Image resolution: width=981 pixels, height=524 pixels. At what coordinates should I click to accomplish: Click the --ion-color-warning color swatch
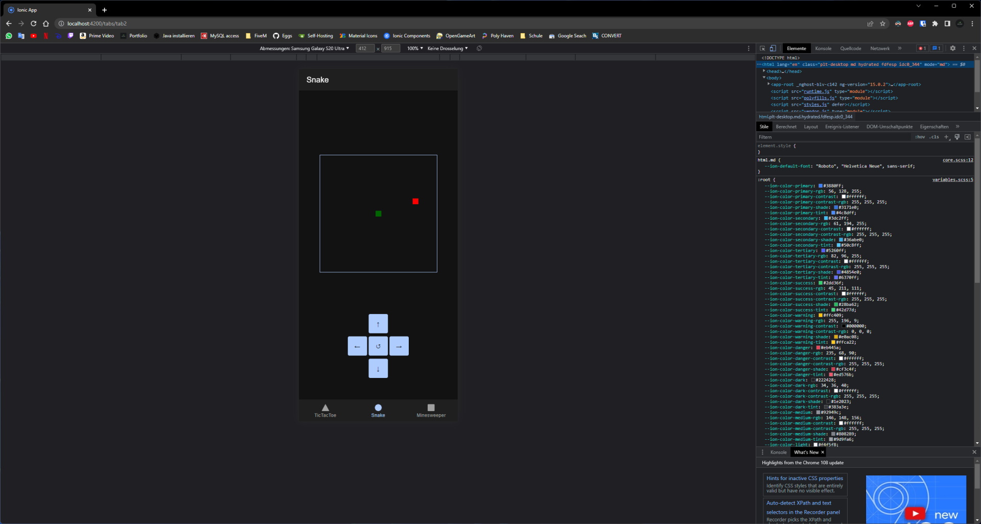[x=821, y=315]
